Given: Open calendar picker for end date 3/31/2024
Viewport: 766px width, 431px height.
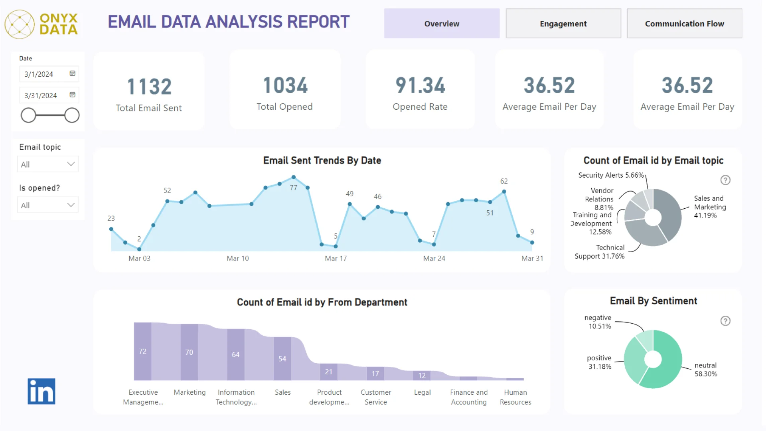Looking at the screenshot, I should click(x=72, y=95).
